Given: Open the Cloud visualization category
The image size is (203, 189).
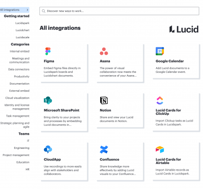Looking at the screenshot, I should 17,98.
